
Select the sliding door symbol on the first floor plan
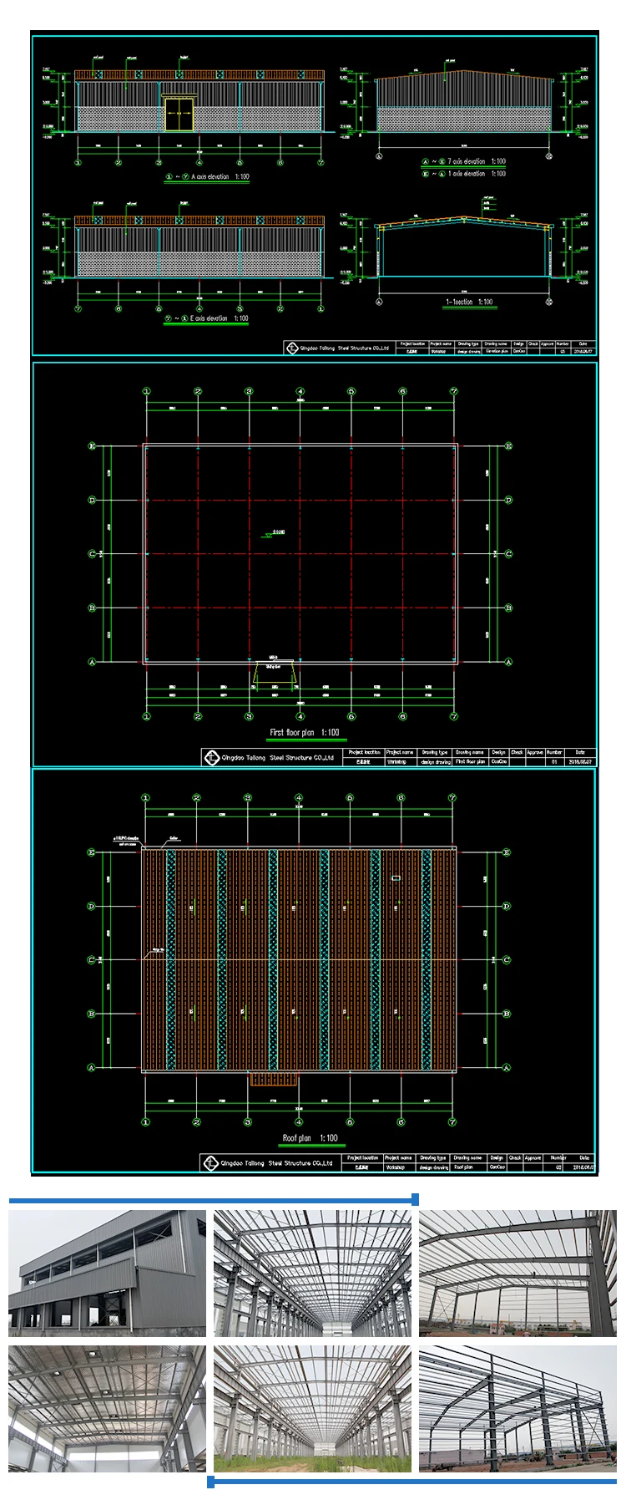[274, 675]
